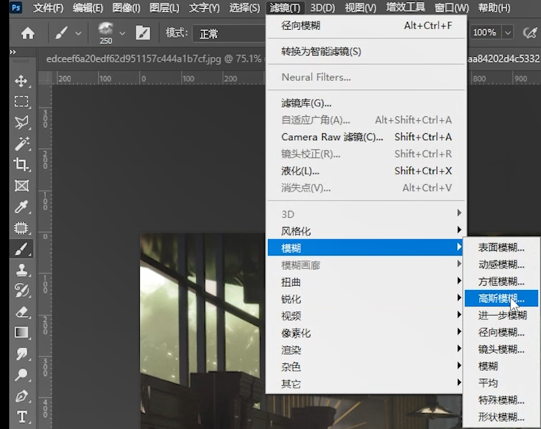Click the Photoshop Ps logo
The height and width of the screenshot is (429, 541).
click(16, 7)
